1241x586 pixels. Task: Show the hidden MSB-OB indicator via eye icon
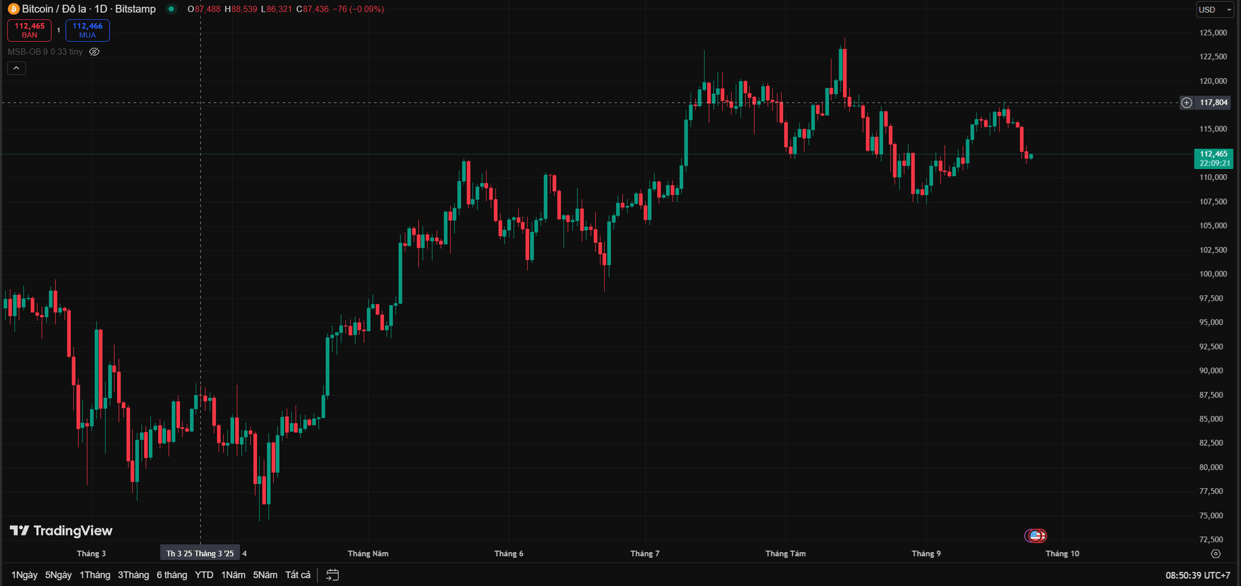tap(94, 52)
